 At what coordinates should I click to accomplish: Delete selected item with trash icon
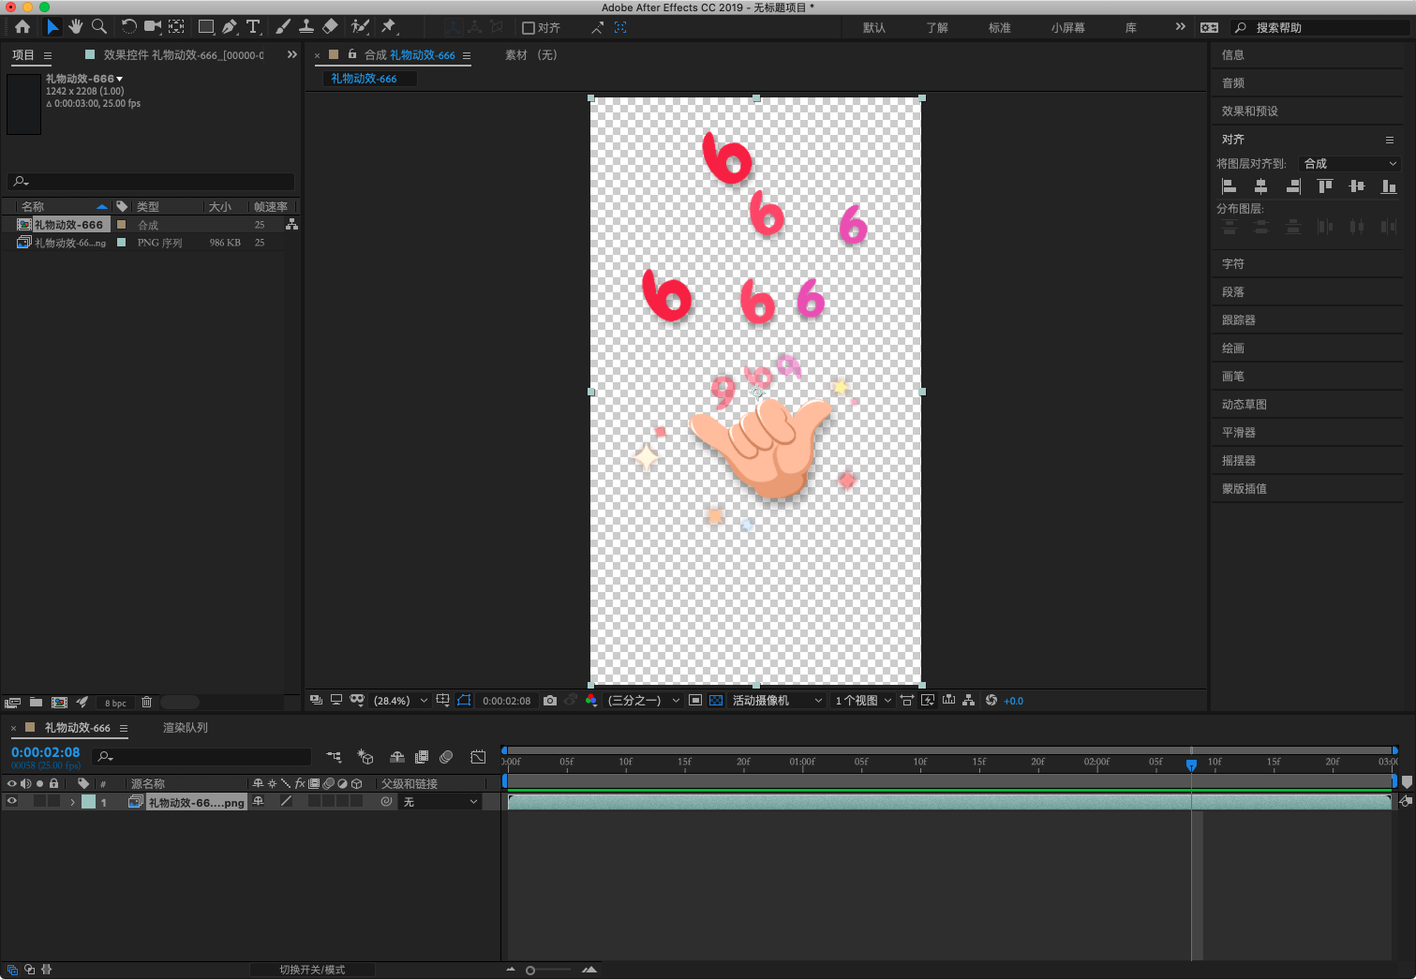(x=146, y=703)
